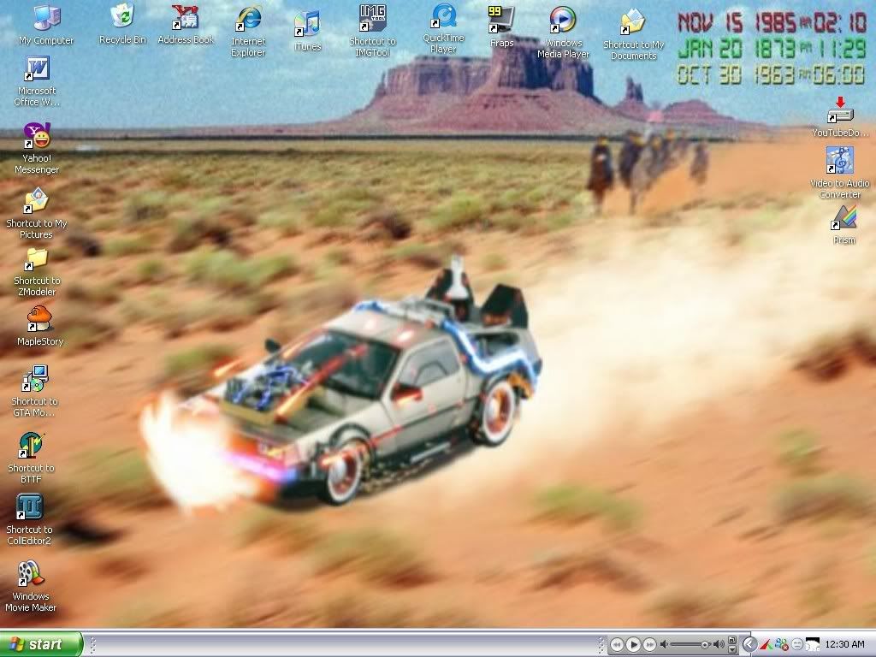Adjust the taskbar player volume slider
This screenshot has width=876, height=657.
pyautogui.click(x=703, y=644)
